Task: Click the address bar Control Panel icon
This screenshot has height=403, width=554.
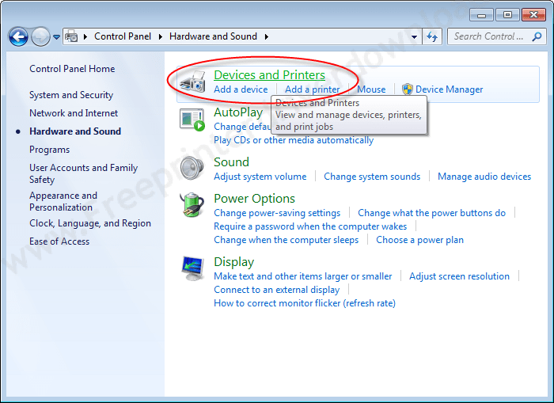Action: pyautogui.click(x=71, y=36)
